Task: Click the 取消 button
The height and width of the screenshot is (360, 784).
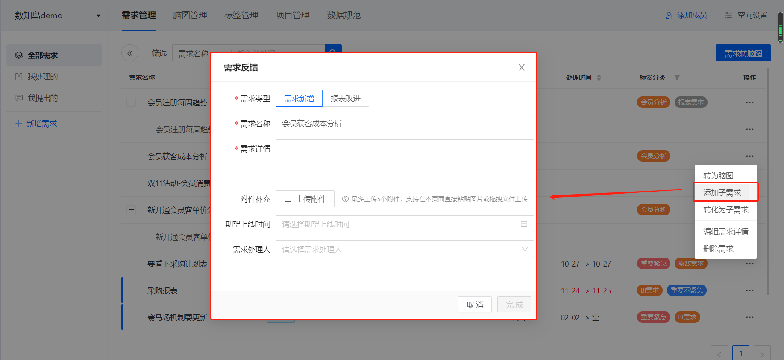Action: [x=475, y=305]
